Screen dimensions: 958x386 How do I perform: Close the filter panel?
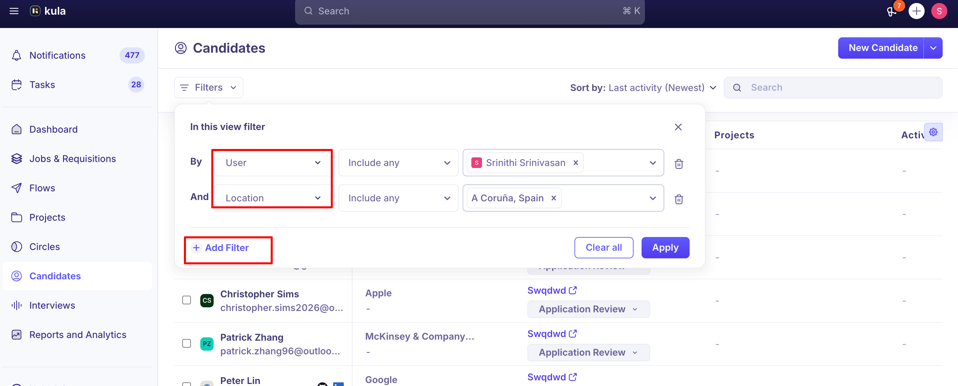tap(678, 127)
